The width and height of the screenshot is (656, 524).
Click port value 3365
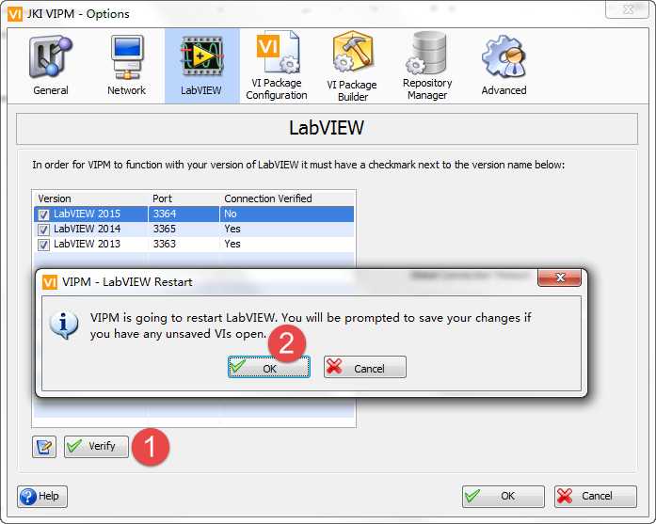click(165, 229)
